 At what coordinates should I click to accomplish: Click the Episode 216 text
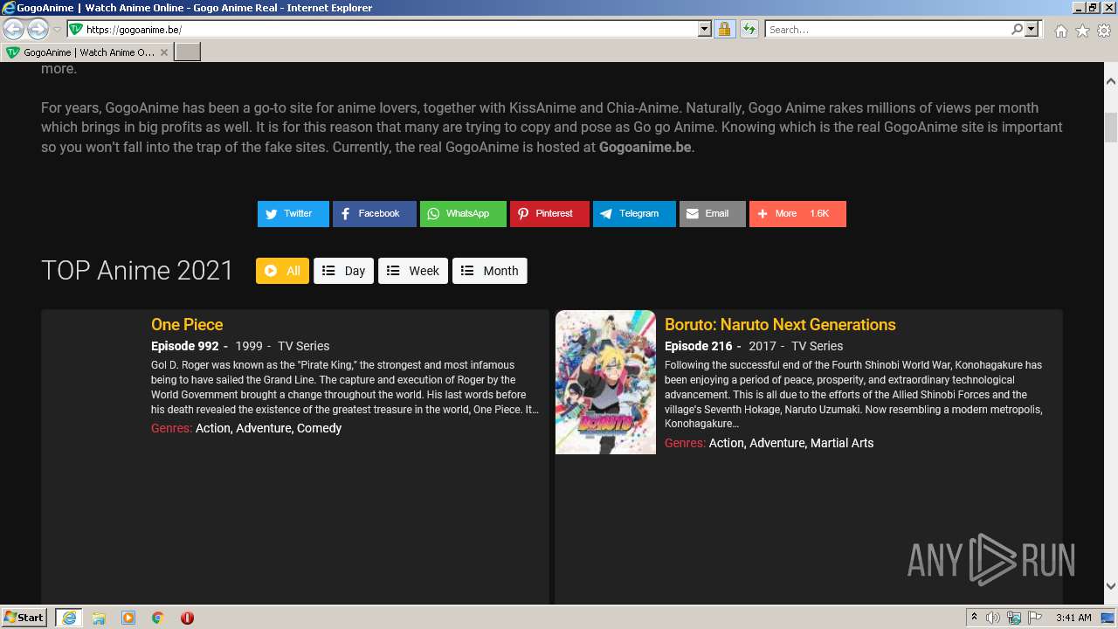point(699,346)
